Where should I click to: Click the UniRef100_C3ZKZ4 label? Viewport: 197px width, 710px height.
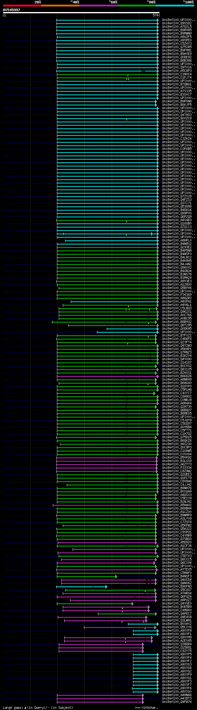click(x=177, y=138)
